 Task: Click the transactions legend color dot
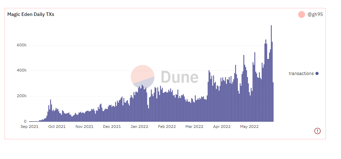[317, 74]
